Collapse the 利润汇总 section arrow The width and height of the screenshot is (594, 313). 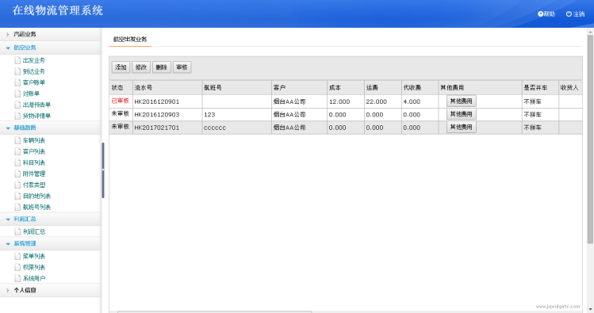[8, 219]
